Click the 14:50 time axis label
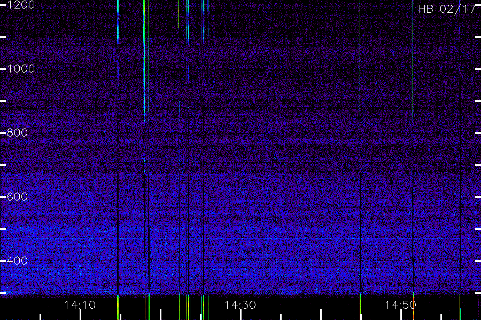The height and width of the screenshot is (320, 481). [x=401, y=305]
